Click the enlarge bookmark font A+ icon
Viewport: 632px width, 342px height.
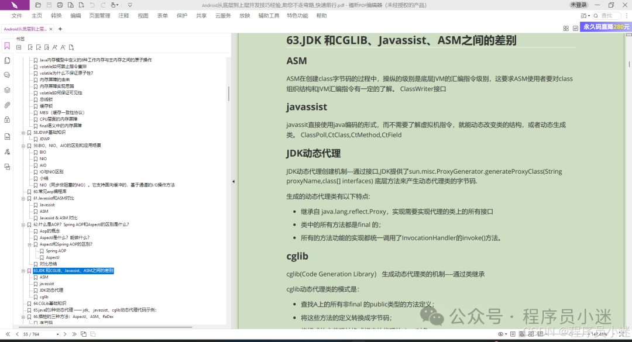tap(55, 47)
